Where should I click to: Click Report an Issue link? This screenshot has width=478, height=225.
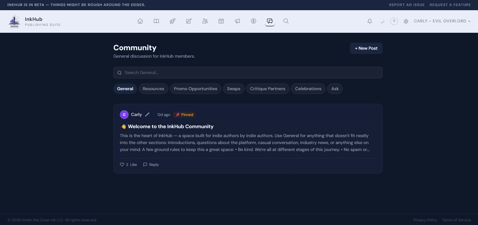pos(407,5)
